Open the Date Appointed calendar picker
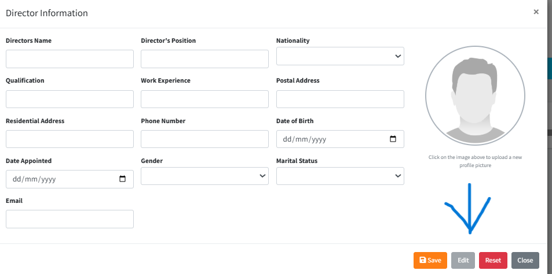Screen dimensions: 552x274 click(122, 179)
